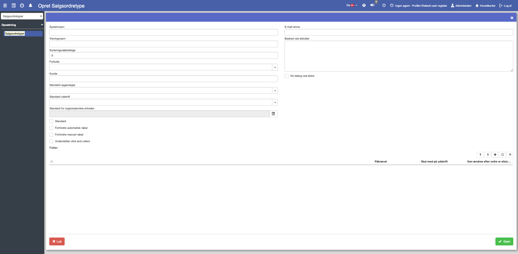Open the form panel help icon
The image size is (518, 254).
[x=512, y=18]
